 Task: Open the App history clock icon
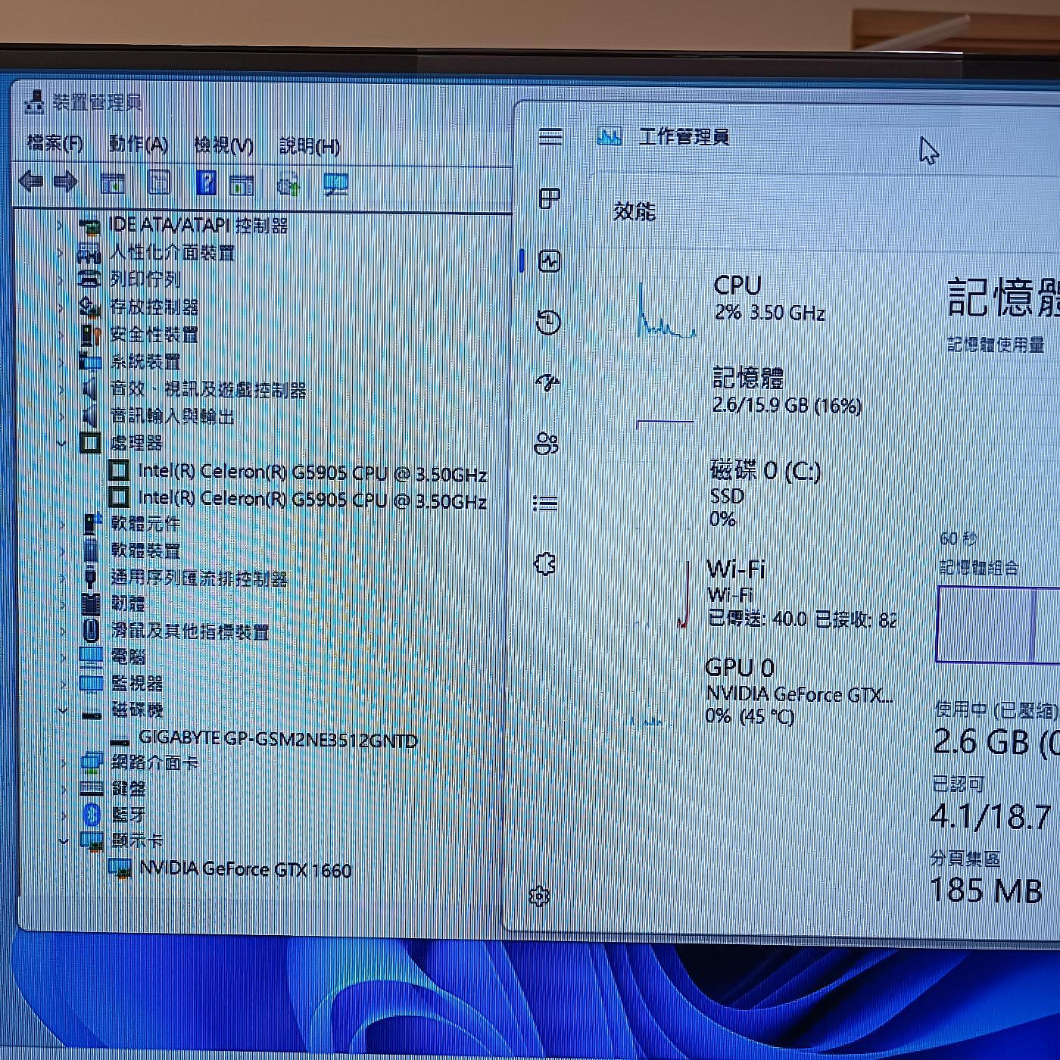coord(548,323)
